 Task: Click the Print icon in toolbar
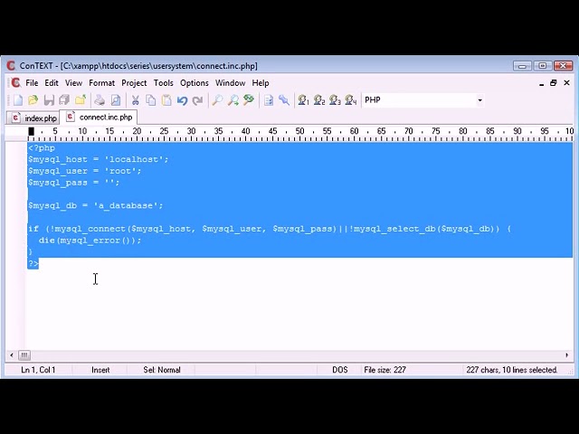click(100, 100)
